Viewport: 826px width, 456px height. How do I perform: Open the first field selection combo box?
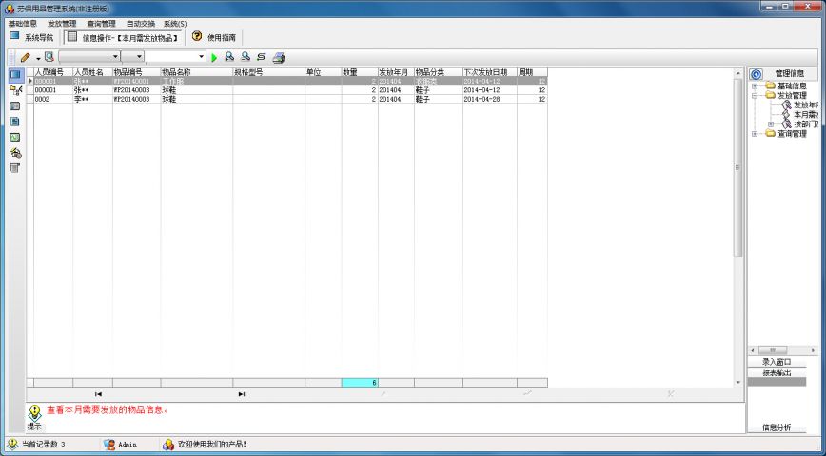(x=115, y=57)
